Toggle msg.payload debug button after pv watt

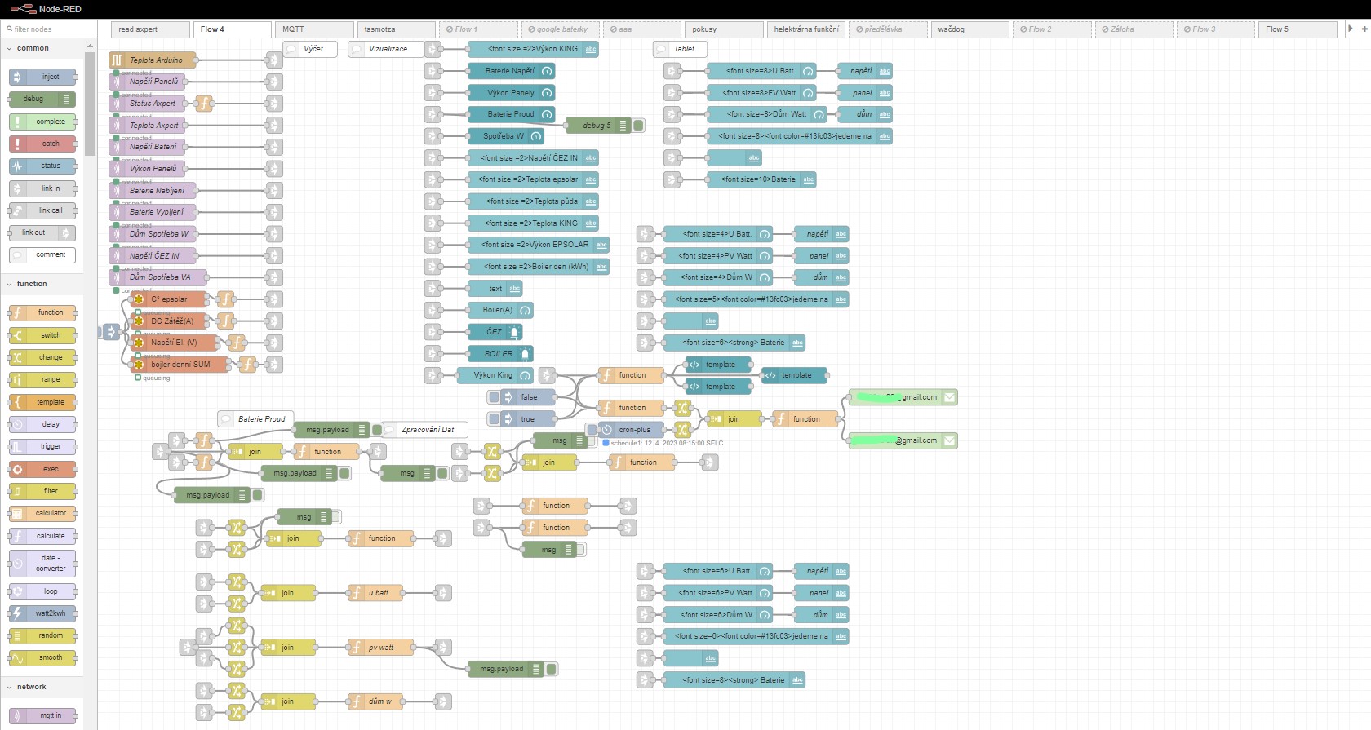pos(552,669)
